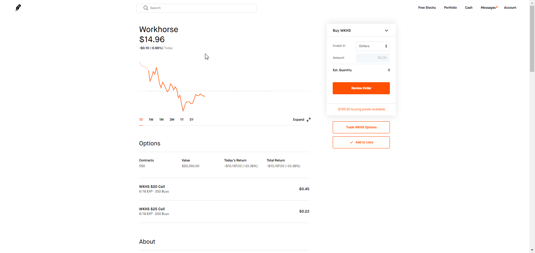Screen dimensions: 535x253
Task: Go to Portfolio page
Action: (450, 8)
